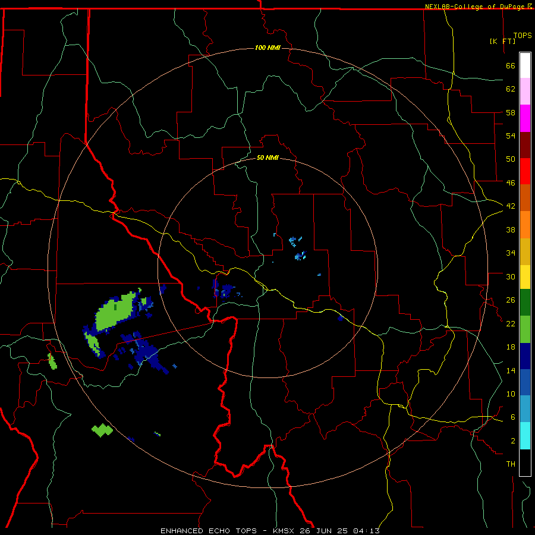Click the black TH legend swatch

(x=525, y=462)
